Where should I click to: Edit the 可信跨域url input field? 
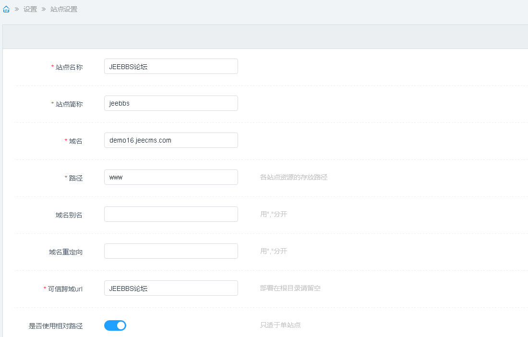171,288
